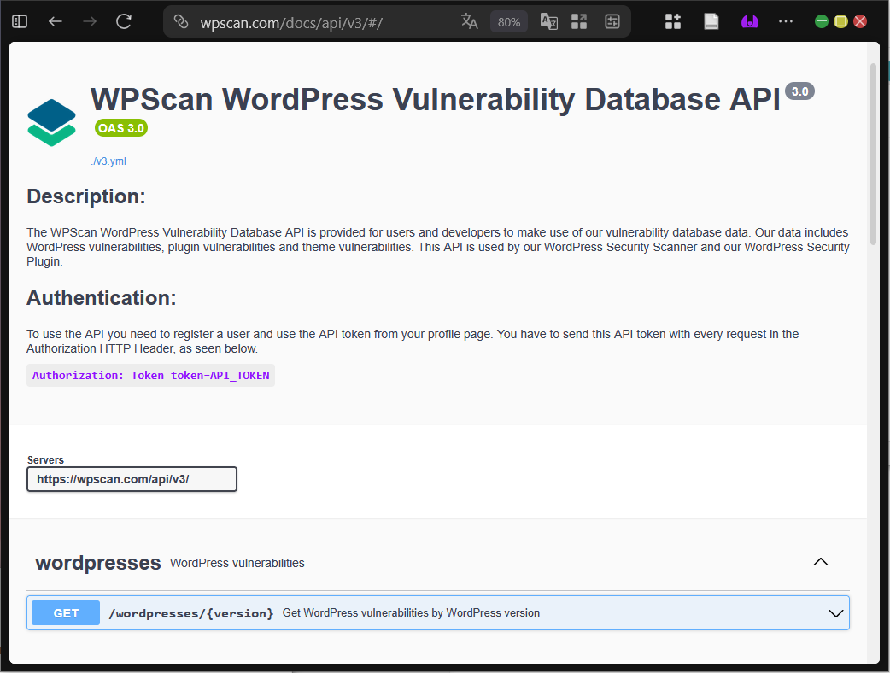Click the purple extension icon
The height and width of the screenshot is (673, 890).
[x=750, y=21]
